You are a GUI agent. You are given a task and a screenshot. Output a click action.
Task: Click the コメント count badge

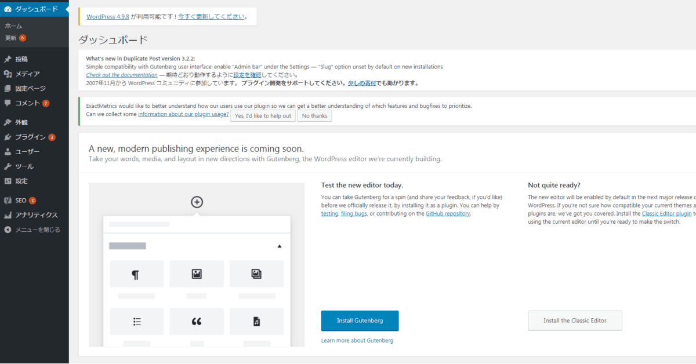(46, 103)
